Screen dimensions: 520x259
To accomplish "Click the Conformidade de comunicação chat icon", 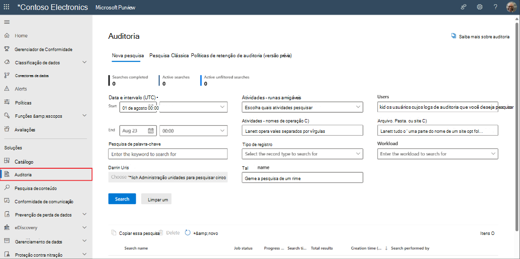I will (x=7, y=201).
